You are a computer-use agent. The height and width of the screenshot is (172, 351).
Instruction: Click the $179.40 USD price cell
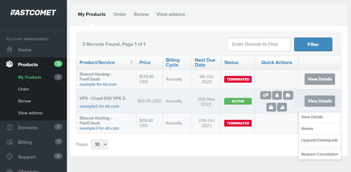point(147,79)
